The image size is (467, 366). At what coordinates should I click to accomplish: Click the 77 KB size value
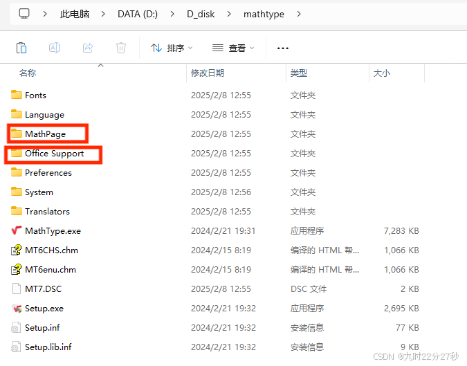pos(408,327)
